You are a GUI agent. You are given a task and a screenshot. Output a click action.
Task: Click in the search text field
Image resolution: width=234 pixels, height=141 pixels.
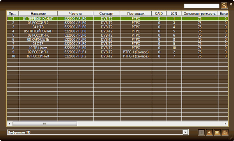point(202,6)
